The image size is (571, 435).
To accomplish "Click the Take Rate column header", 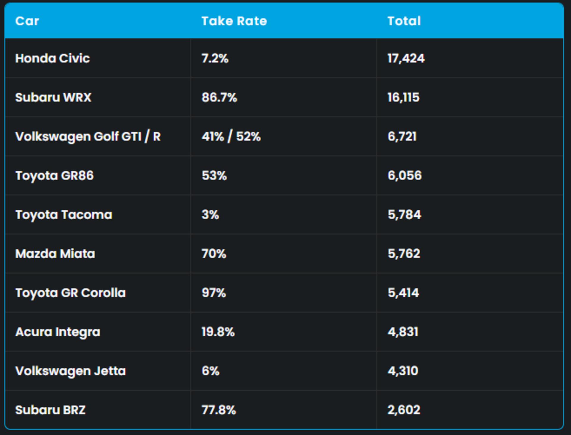I will click(234, 21).
